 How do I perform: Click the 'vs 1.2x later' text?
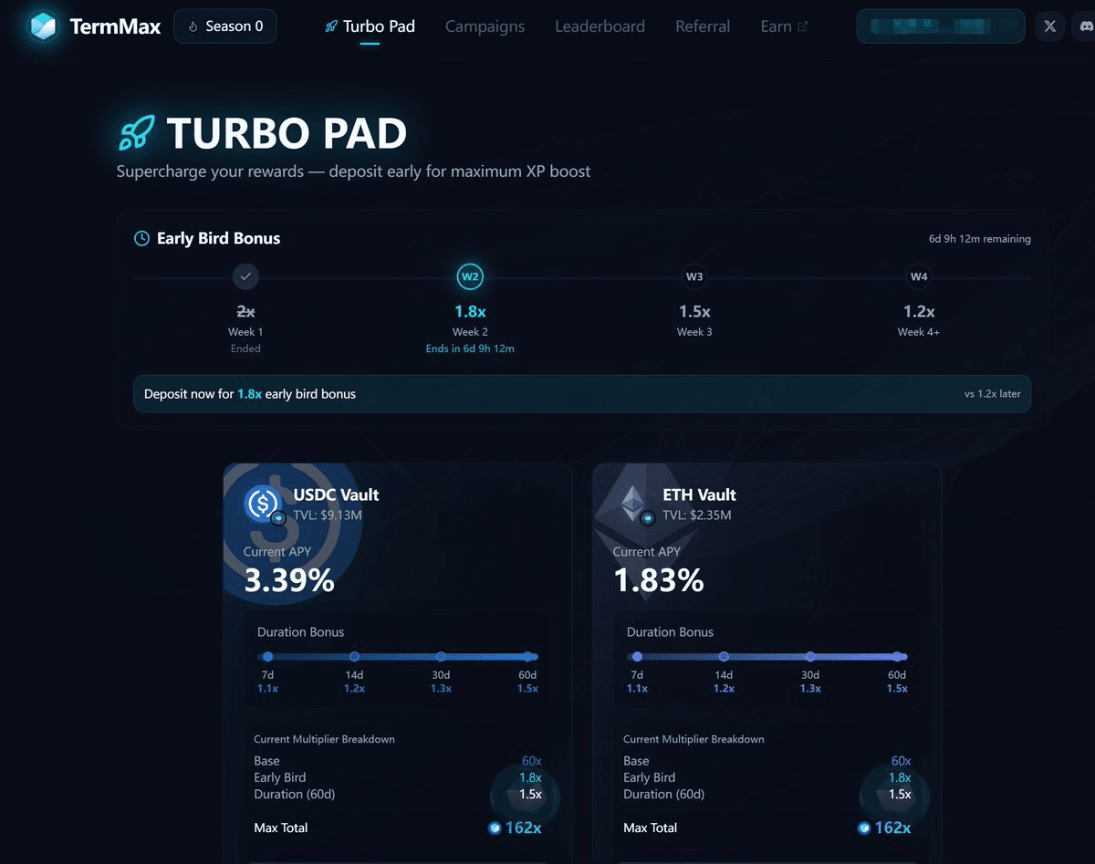[x=992, y=394]
